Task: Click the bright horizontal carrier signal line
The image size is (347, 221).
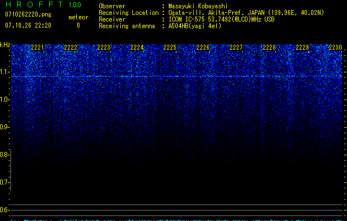Action: point(177,76)
